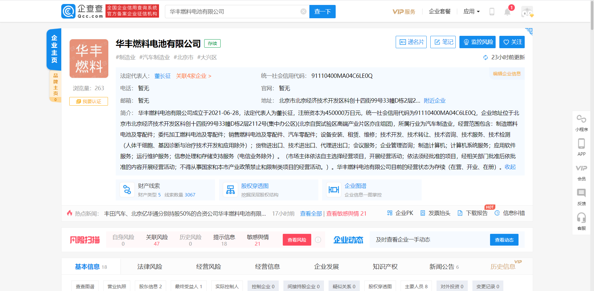Screen dimensions: 594x291
Task: Click risk scan info circle icon
Action: [x=318, y=240]
